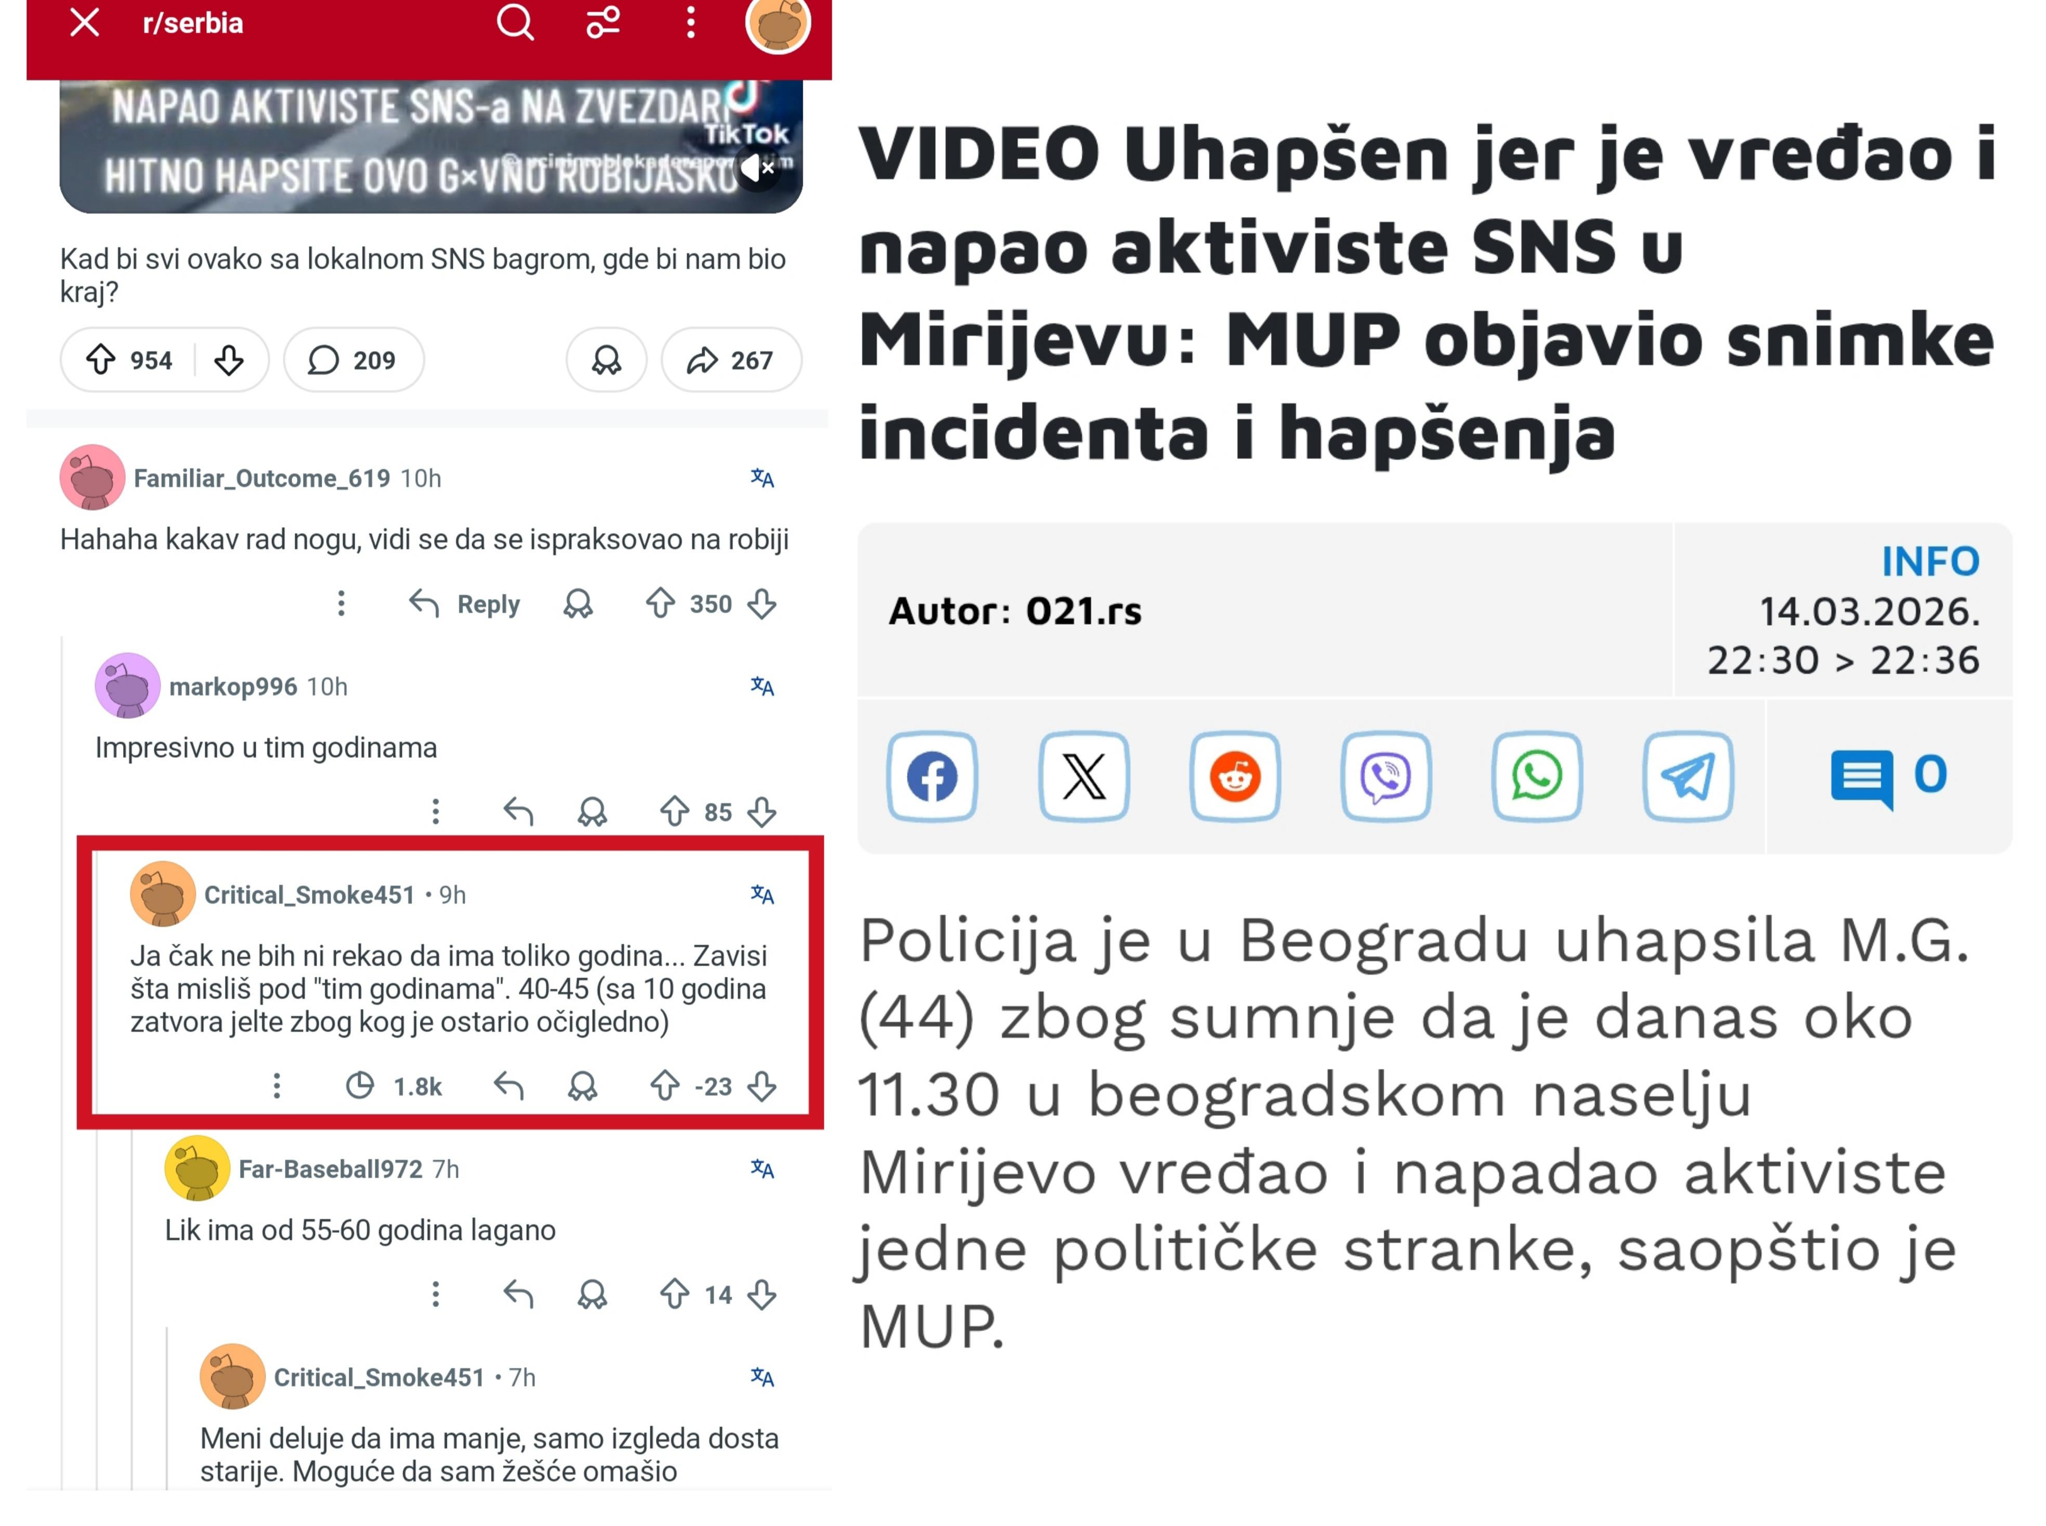The width and height of the screenshot is (2046, 1526).
Task: Share the 021.rs article on Facebook
Action: [x=931, y=775]
